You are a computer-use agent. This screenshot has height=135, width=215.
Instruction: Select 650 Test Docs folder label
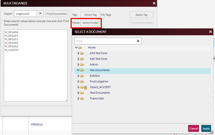coord(98,53)
